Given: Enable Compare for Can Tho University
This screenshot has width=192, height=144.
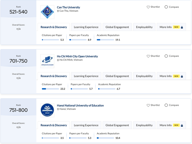Looking at the screenshot, I should click(166, 7).
